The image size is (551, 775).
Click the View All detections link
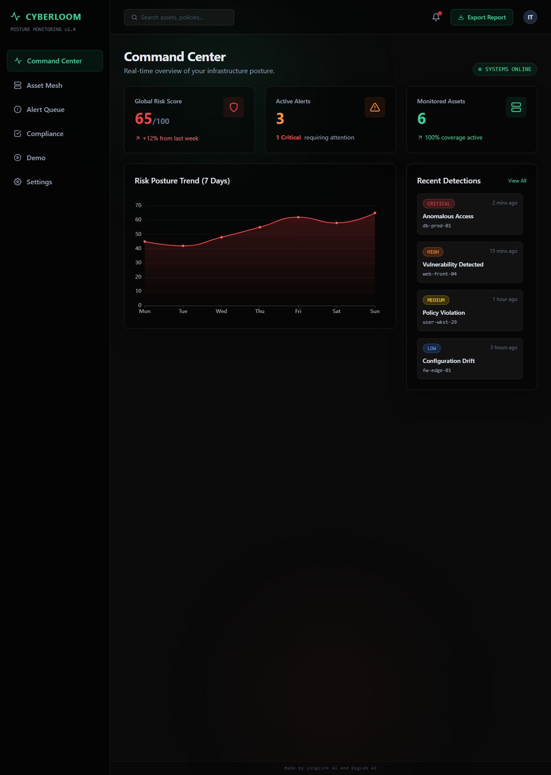(517, 181)
